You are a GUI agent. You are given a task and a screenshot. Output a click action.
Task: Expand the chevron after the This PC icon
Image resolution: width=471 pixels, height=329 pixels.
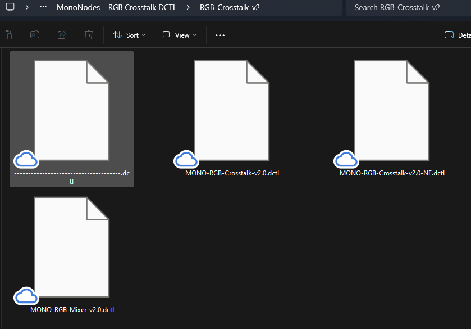(27, 8)
